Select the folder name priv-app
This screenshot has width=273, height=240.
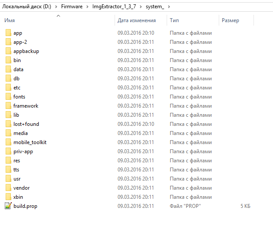[x=23, y=151]
